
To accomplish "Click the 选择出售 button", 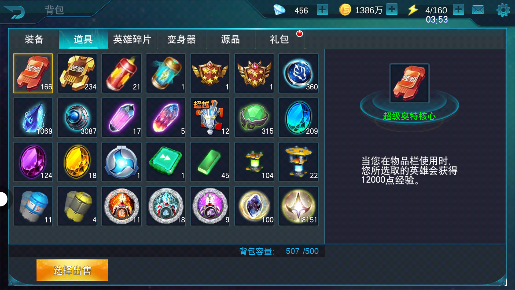I will 72,270.
